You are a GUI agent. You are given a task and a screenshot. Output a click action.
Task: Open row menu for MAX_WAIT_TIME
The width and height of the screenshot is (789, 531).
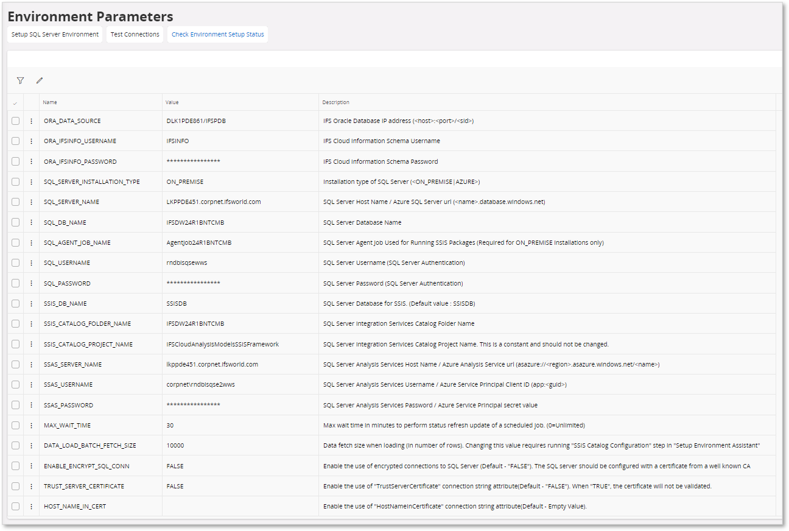(31, 425)
